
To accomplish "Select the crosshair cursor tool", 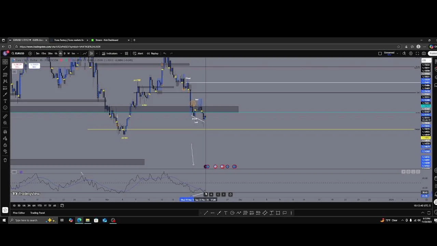I will 5,62.
